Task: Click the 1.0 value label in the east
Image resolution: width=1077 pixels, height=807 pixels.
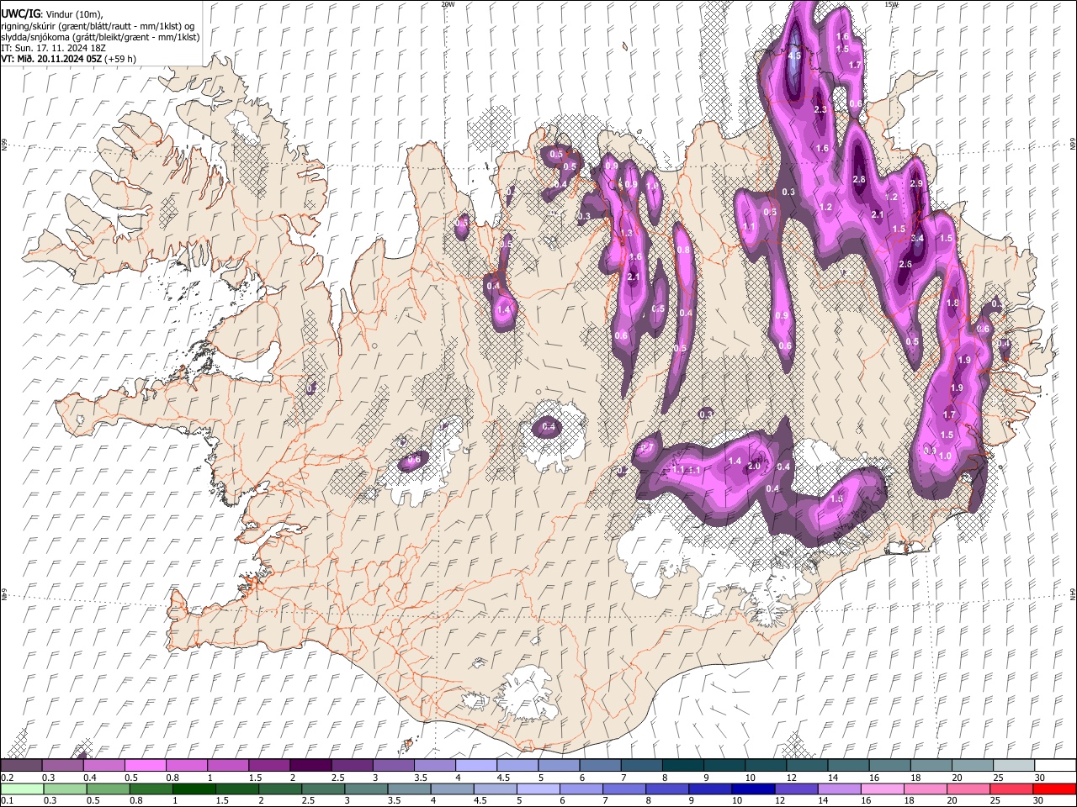Action: 945,456
